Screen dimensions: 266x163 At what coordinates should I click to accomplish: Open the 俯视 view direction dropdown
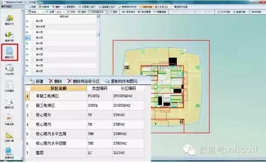click(x=43, y=12)
